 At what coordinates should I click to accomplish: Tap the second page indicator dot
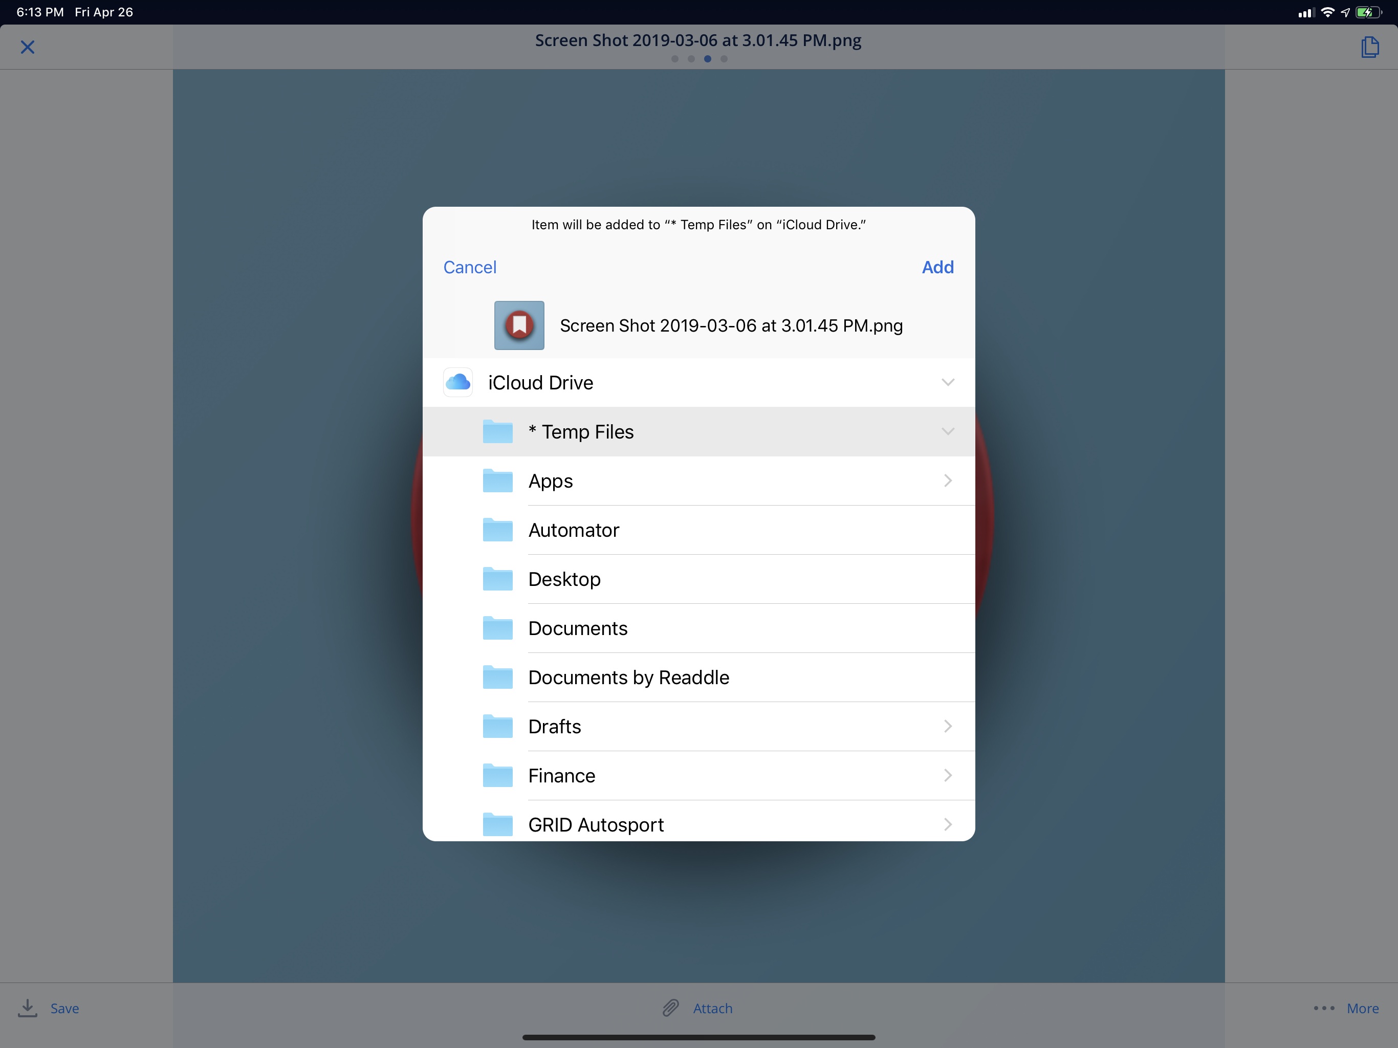(x=691, y=59)
